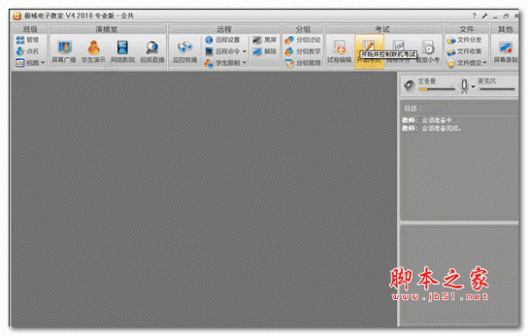Screen dimensions: 528x336
Task: Open 文件收集 file collection
Action: click(x=465, y=52)
